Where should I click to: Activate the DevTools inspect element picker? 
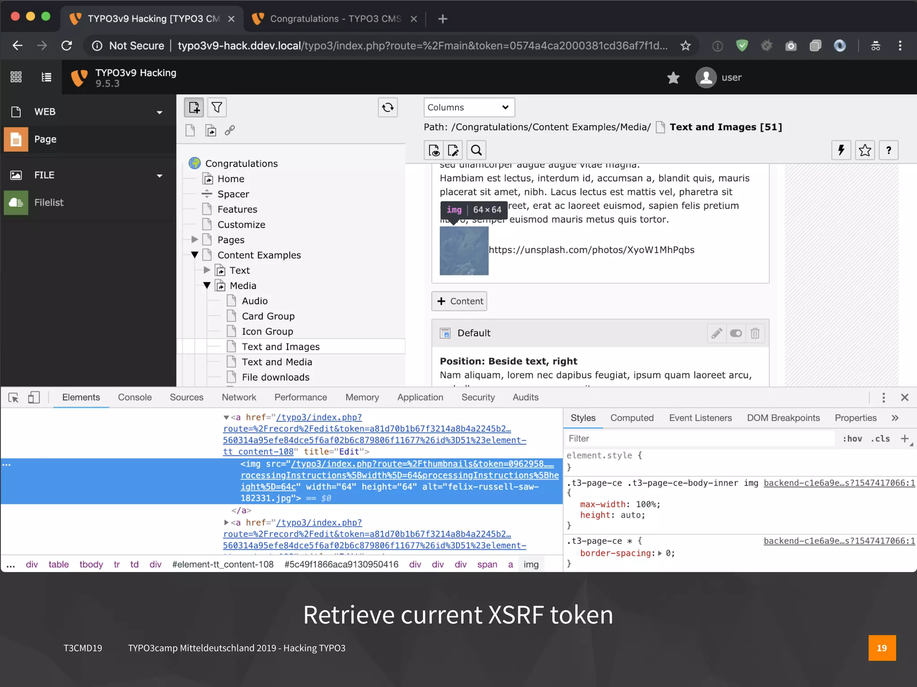coord(13,398)
